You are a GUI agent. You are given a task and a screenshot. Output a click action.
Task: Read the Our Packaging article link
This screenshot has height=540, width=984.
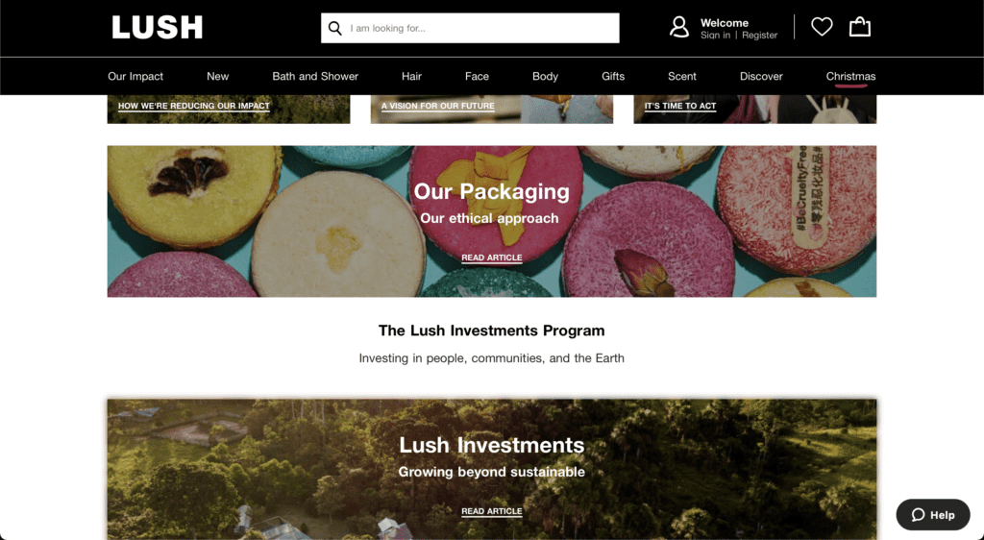click(492, 258)
